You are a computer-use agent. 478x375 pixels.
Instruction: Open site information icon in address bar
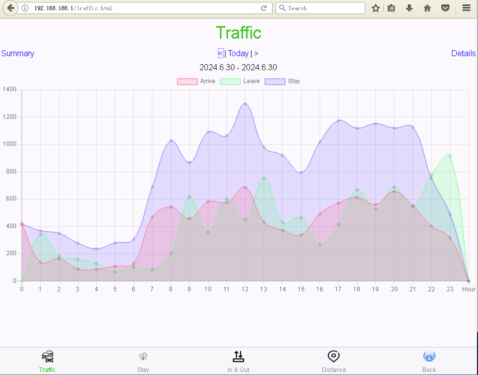tap(25, 8)
